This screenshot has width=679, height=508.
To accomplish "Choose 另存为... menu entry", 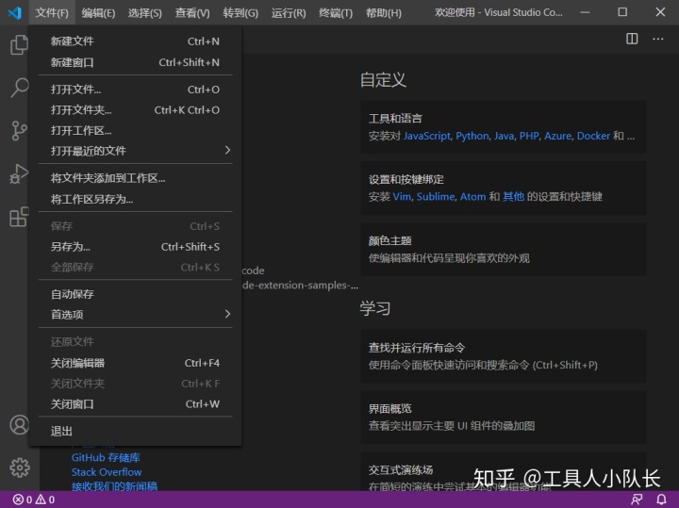I will tap(135, 247).
